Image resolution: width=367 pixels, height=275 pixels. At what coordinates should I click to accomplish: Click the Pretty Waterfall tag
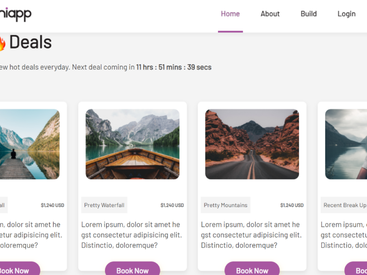(104, 205)
